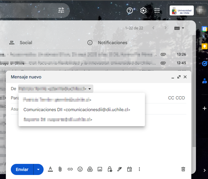208x179 pixels.
Task: Go to older messages arrow
Action: (x=165, y=28)
